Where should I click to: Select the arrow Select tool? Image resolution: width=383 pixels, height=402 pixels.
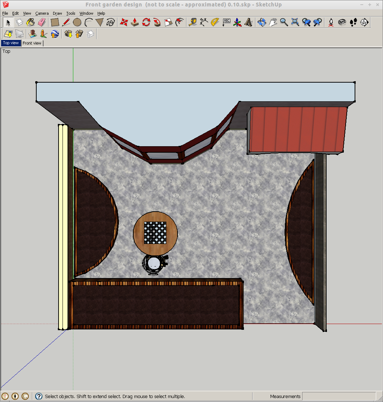(8, 22)
